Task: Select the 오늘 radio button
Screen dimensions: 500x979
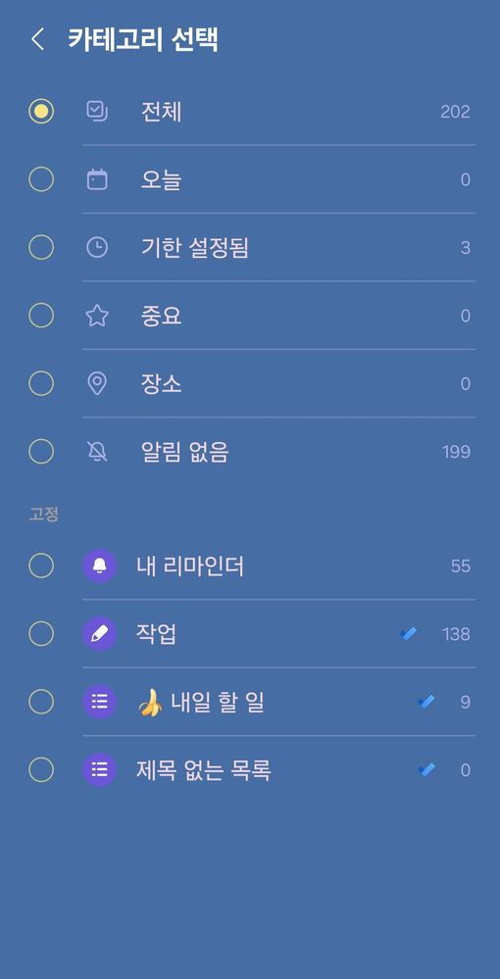Action: (41, 179)
